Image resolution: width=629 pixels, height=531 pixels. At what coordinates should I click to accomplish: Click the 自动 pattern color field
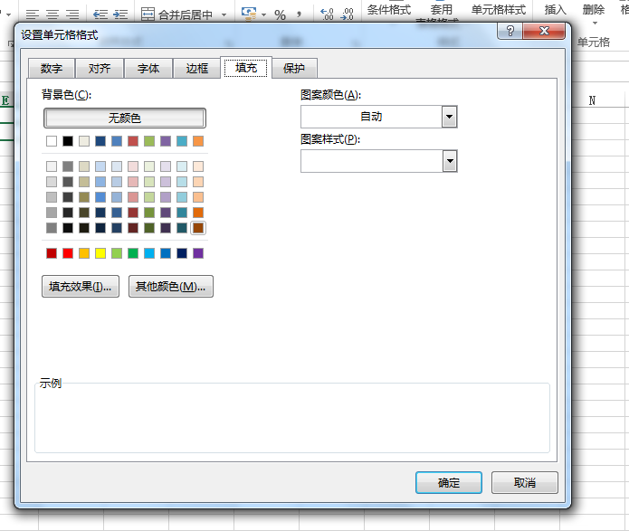tap(371, 117)
